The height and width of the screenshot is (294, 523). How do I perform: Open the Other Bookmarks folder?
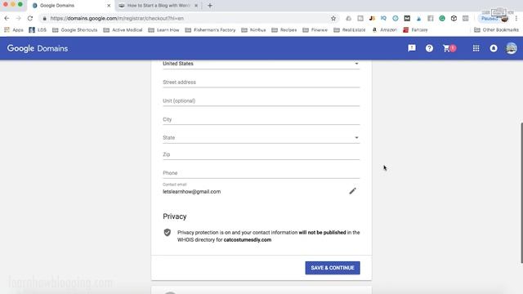pyautogui.click(x=496, y=30)
